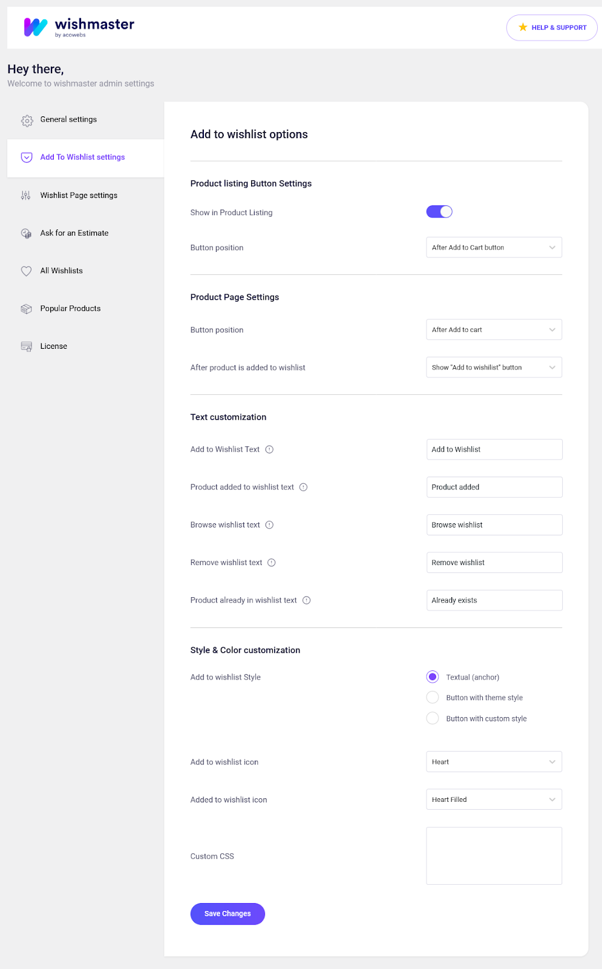
Task: Click the wishmaster logo icon
Action: (x=36, y=27)
